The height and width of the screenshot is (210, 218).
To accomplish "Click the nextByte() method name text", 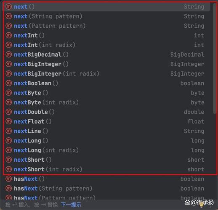I will (x=31, y=93).
